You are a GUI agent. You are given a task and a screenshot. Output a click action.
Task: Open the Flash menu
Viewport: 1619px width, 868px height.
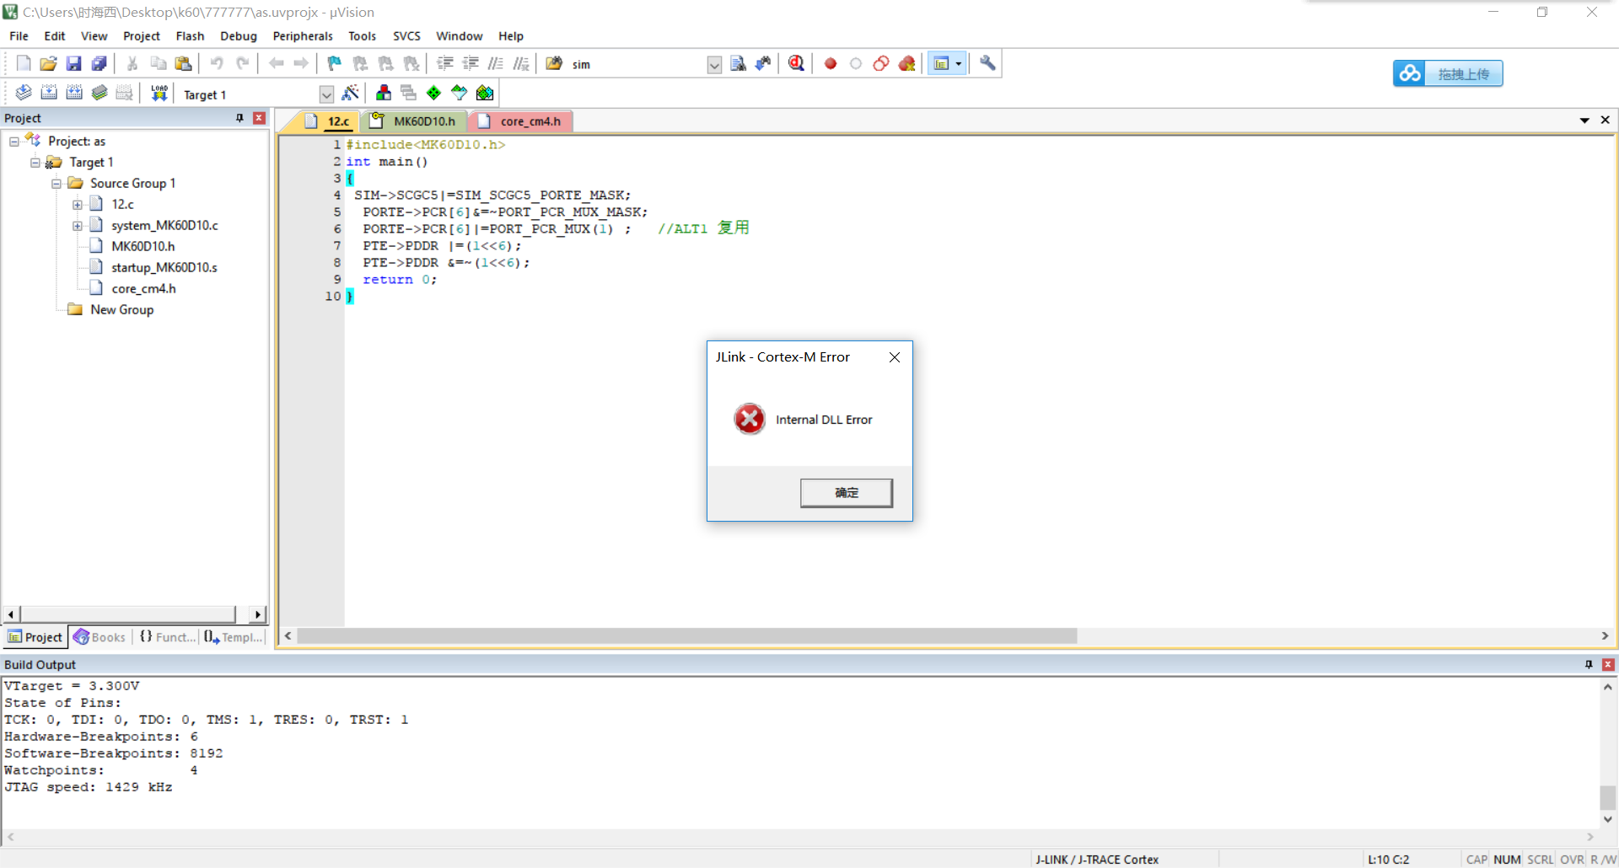tap(190, 36)
